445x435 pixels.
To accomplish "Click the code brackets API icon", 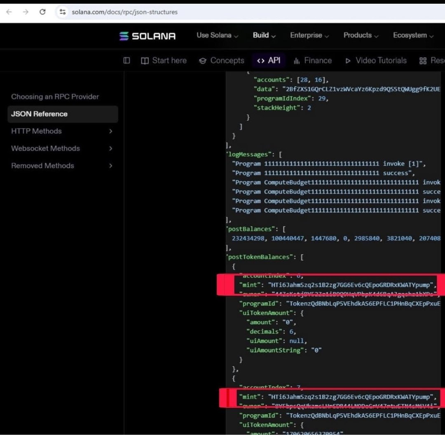I will coord(260,60).
